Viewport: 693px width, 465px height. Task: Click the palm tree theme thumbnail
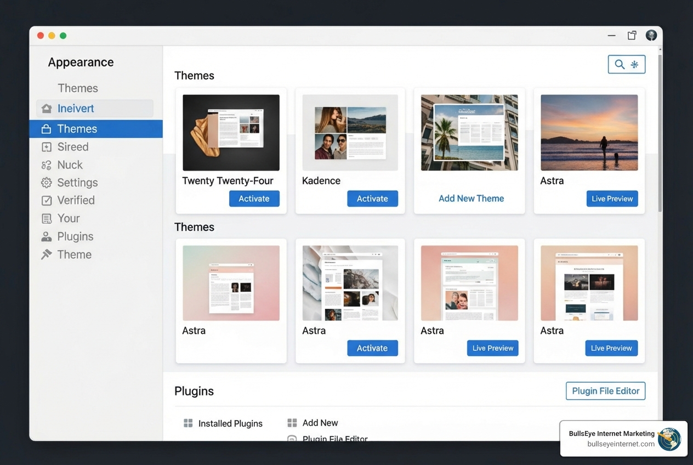point(469,133)
